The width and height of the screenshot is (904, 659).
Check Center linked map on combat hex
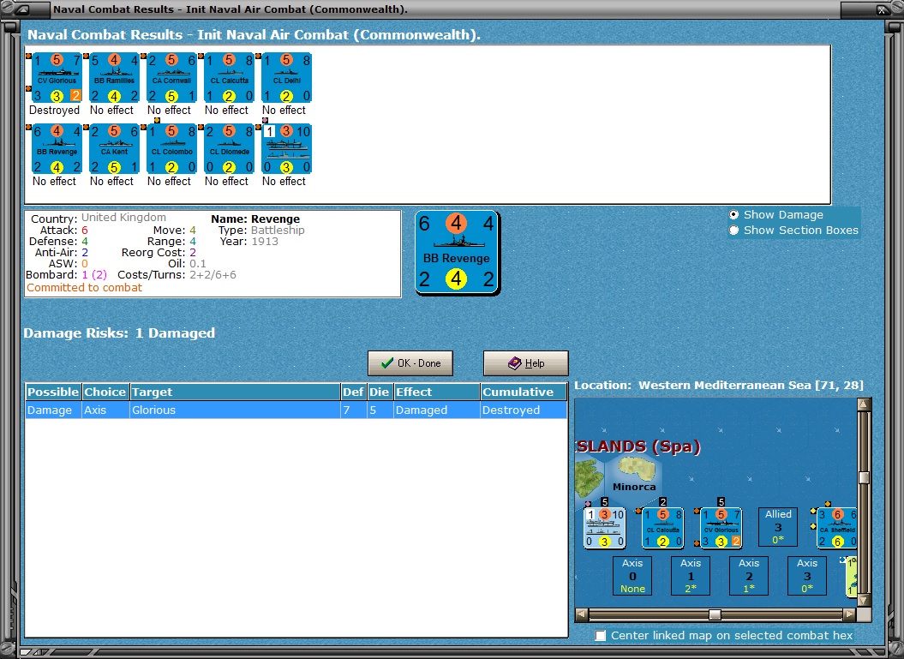601,635
